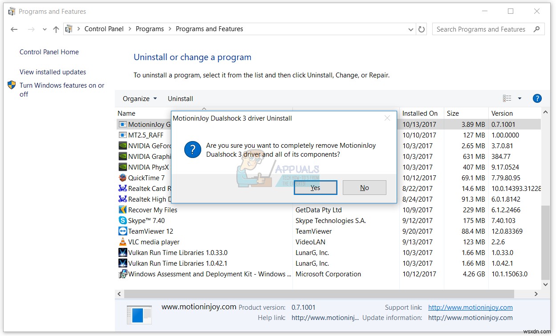The width and height of the screenshot is (556, 336).
Task: Select the TeamViewer 12 row name
Action: tap(150, 231)
